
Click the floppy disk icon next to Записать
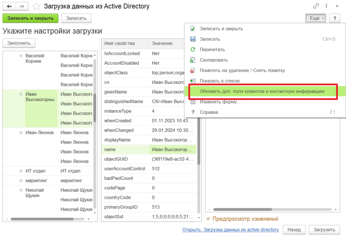(192, 39)
